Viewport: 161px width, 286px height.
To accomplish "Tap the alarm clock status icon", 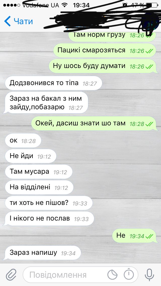I will [x=125, y=5].
